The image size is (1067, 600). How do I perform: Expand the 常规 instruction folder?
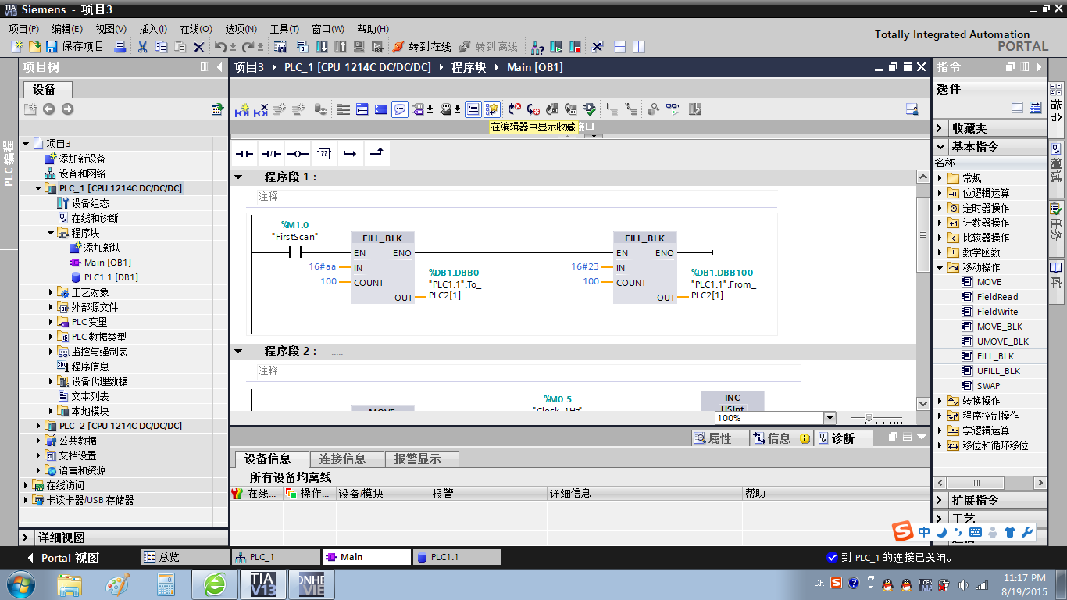click(940, 178)
